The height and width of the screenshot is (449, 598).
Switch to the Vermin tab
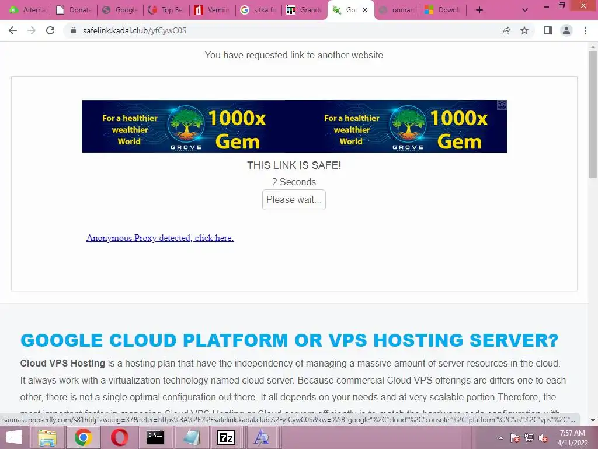213,10
